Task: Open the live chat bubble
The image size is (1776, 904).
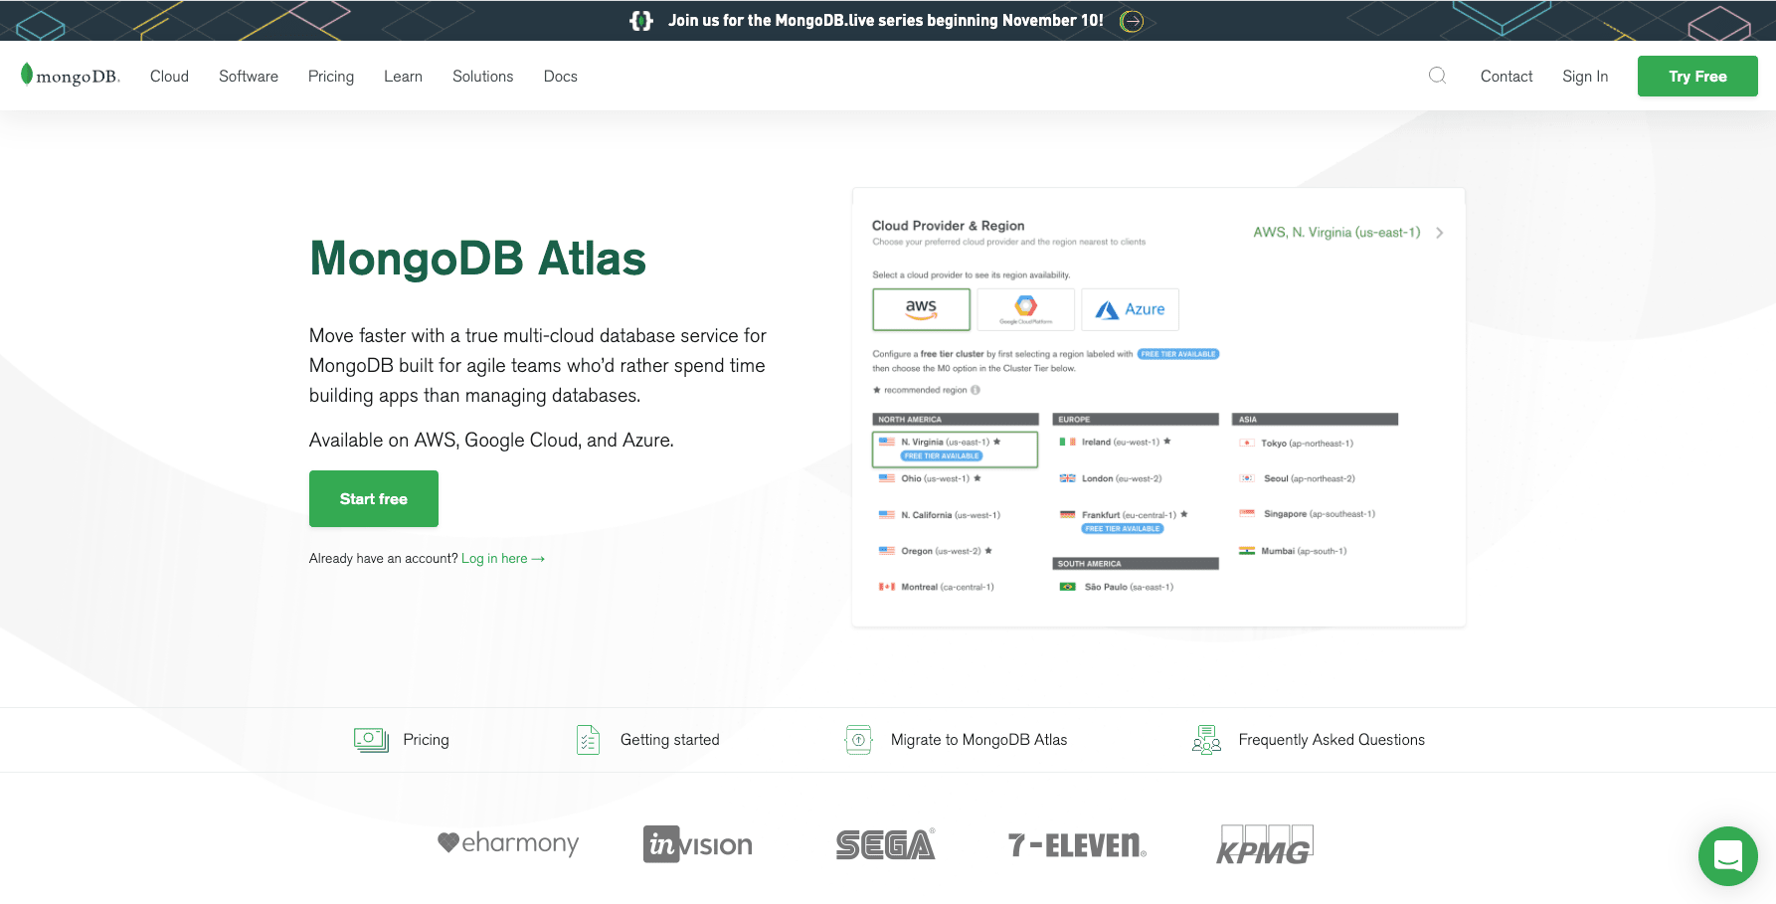Action: pyautogui.click(x=1727, y=856)
